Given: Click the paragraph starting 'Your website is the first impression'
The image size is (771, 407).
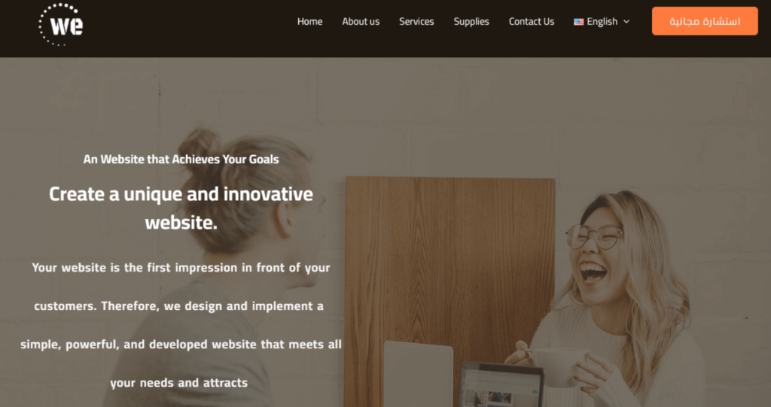Looking at the screenshot, I should [x=181, y=325].
